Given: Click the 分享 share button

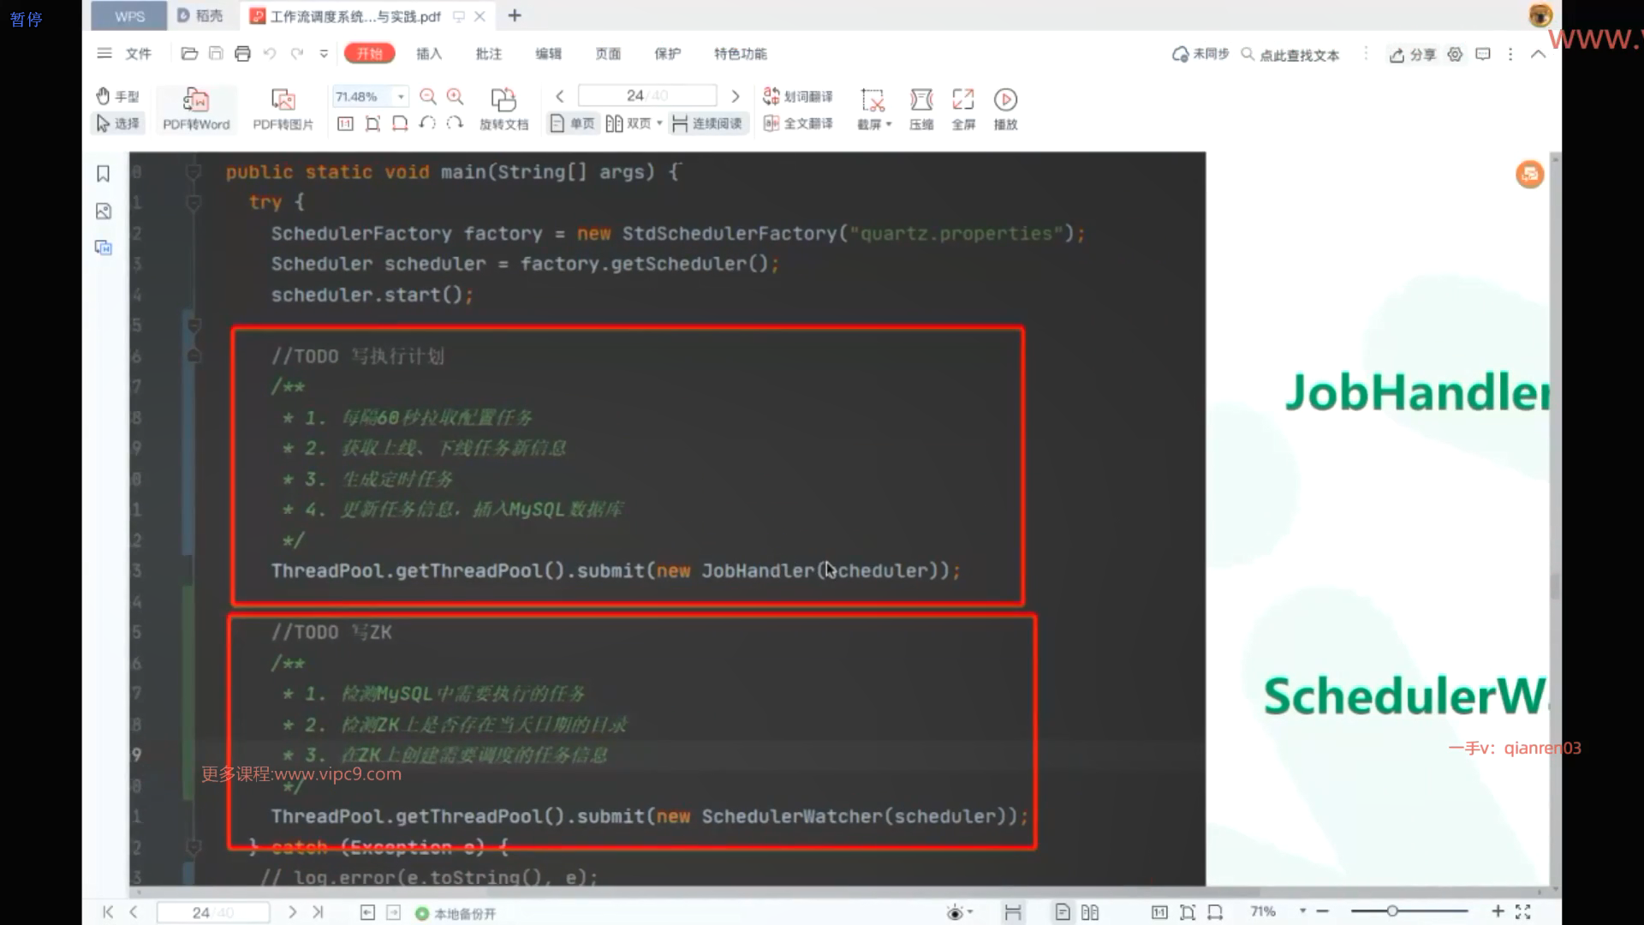Looking at the screenshot, I should (1413, 55).
